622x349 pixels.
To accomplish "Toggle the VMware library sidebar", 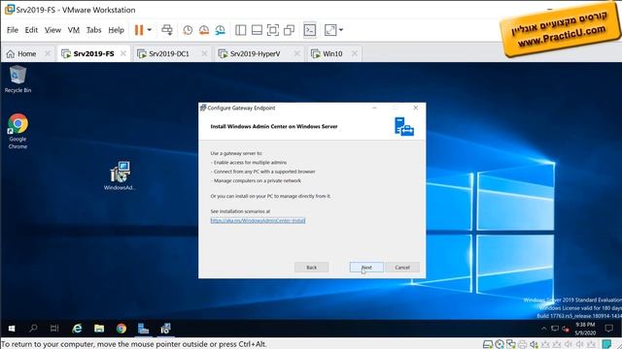I will [x=240, y=30].
